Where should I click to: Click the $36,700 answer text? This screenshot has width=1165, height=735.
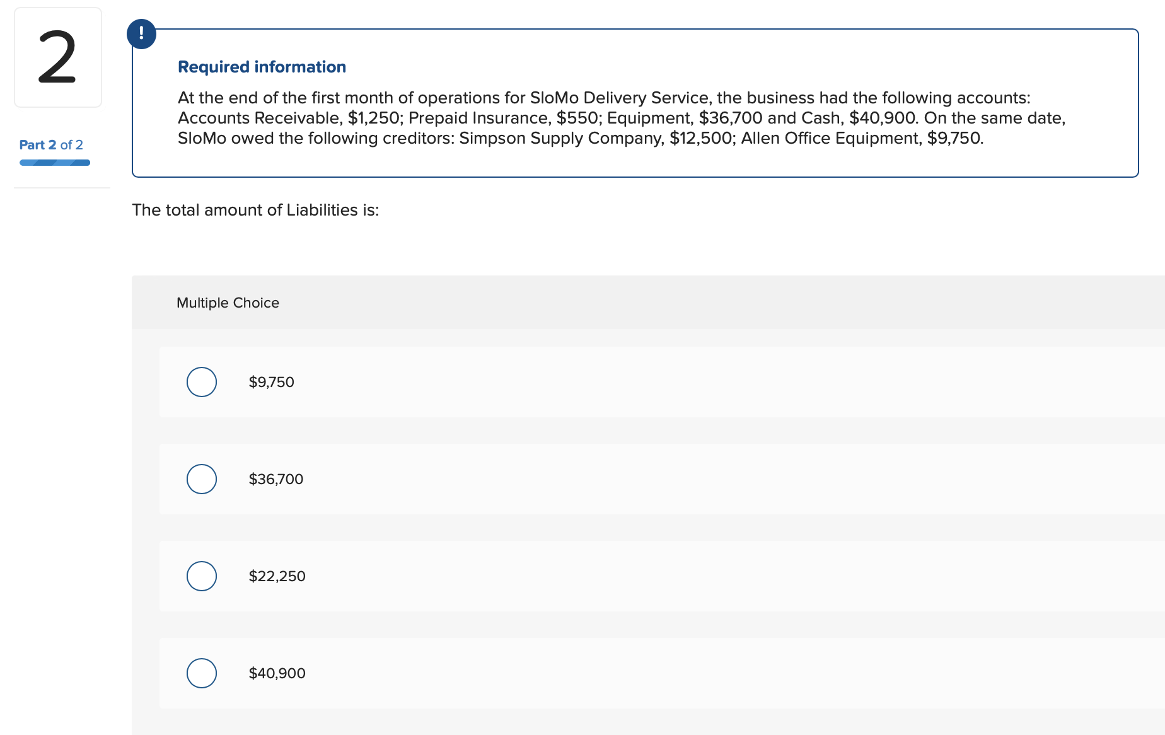tap(276, 479)
